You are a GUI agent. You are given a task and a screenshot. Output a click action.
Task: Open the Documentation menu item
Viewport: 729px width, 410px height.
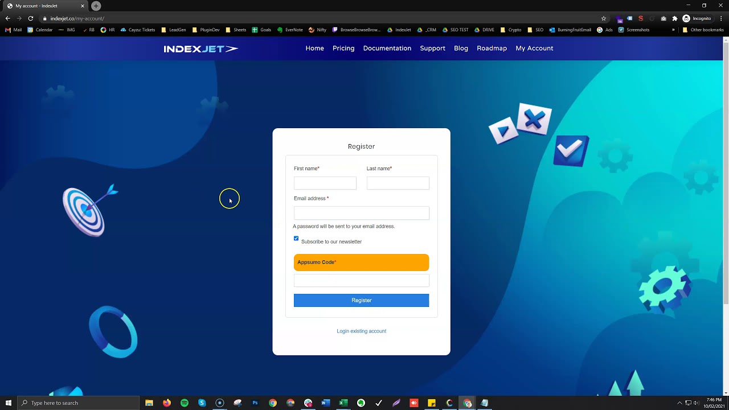point(387,48)
